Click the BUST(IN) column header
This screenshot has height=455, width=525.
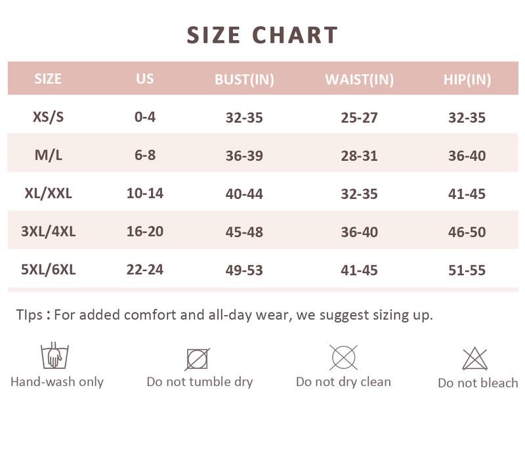pyautogui.click(x=244, y=79)
